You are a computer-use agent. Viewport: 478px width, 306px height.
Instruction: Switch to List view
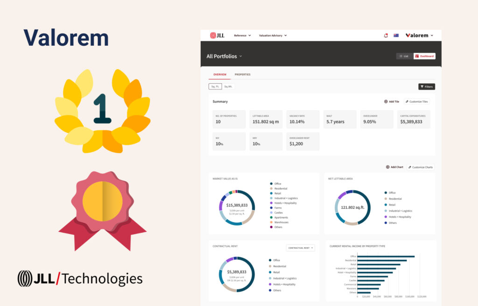pyautogui.click(x=404, y=56)
